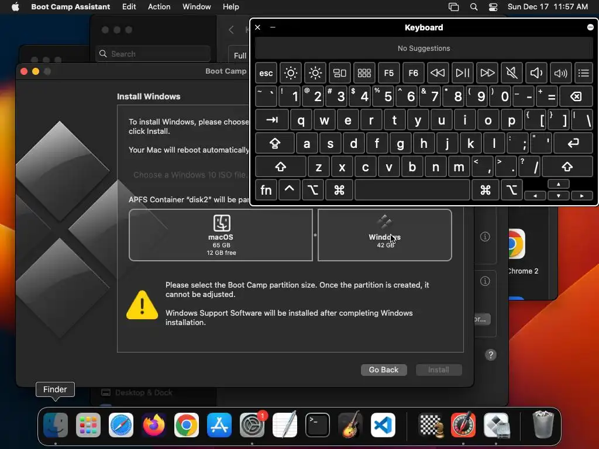The image size is (599, 449).
Task: Tap the space bar
Action: pyautogui.click(x=412, y=190)
